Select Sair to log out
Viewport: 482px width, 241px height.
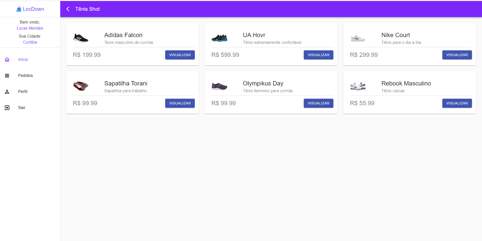coord(22,108)
